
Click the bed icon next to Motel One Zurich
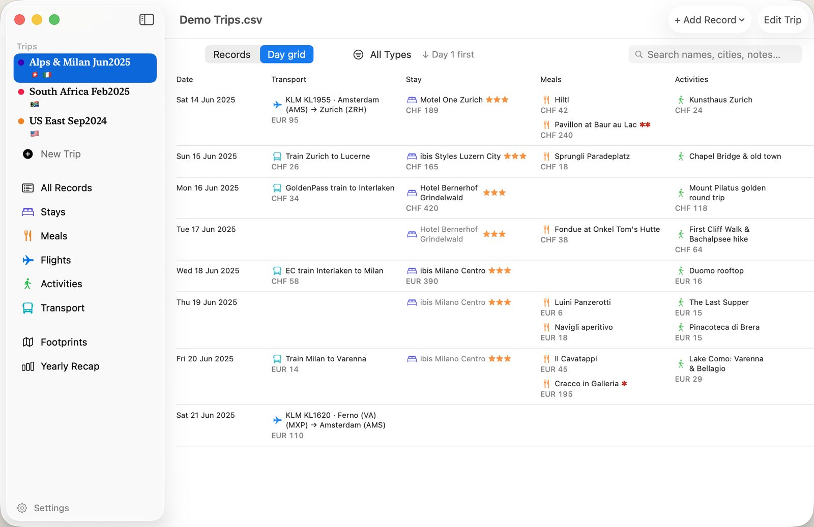pyautogui.click(x=412, y=100)
